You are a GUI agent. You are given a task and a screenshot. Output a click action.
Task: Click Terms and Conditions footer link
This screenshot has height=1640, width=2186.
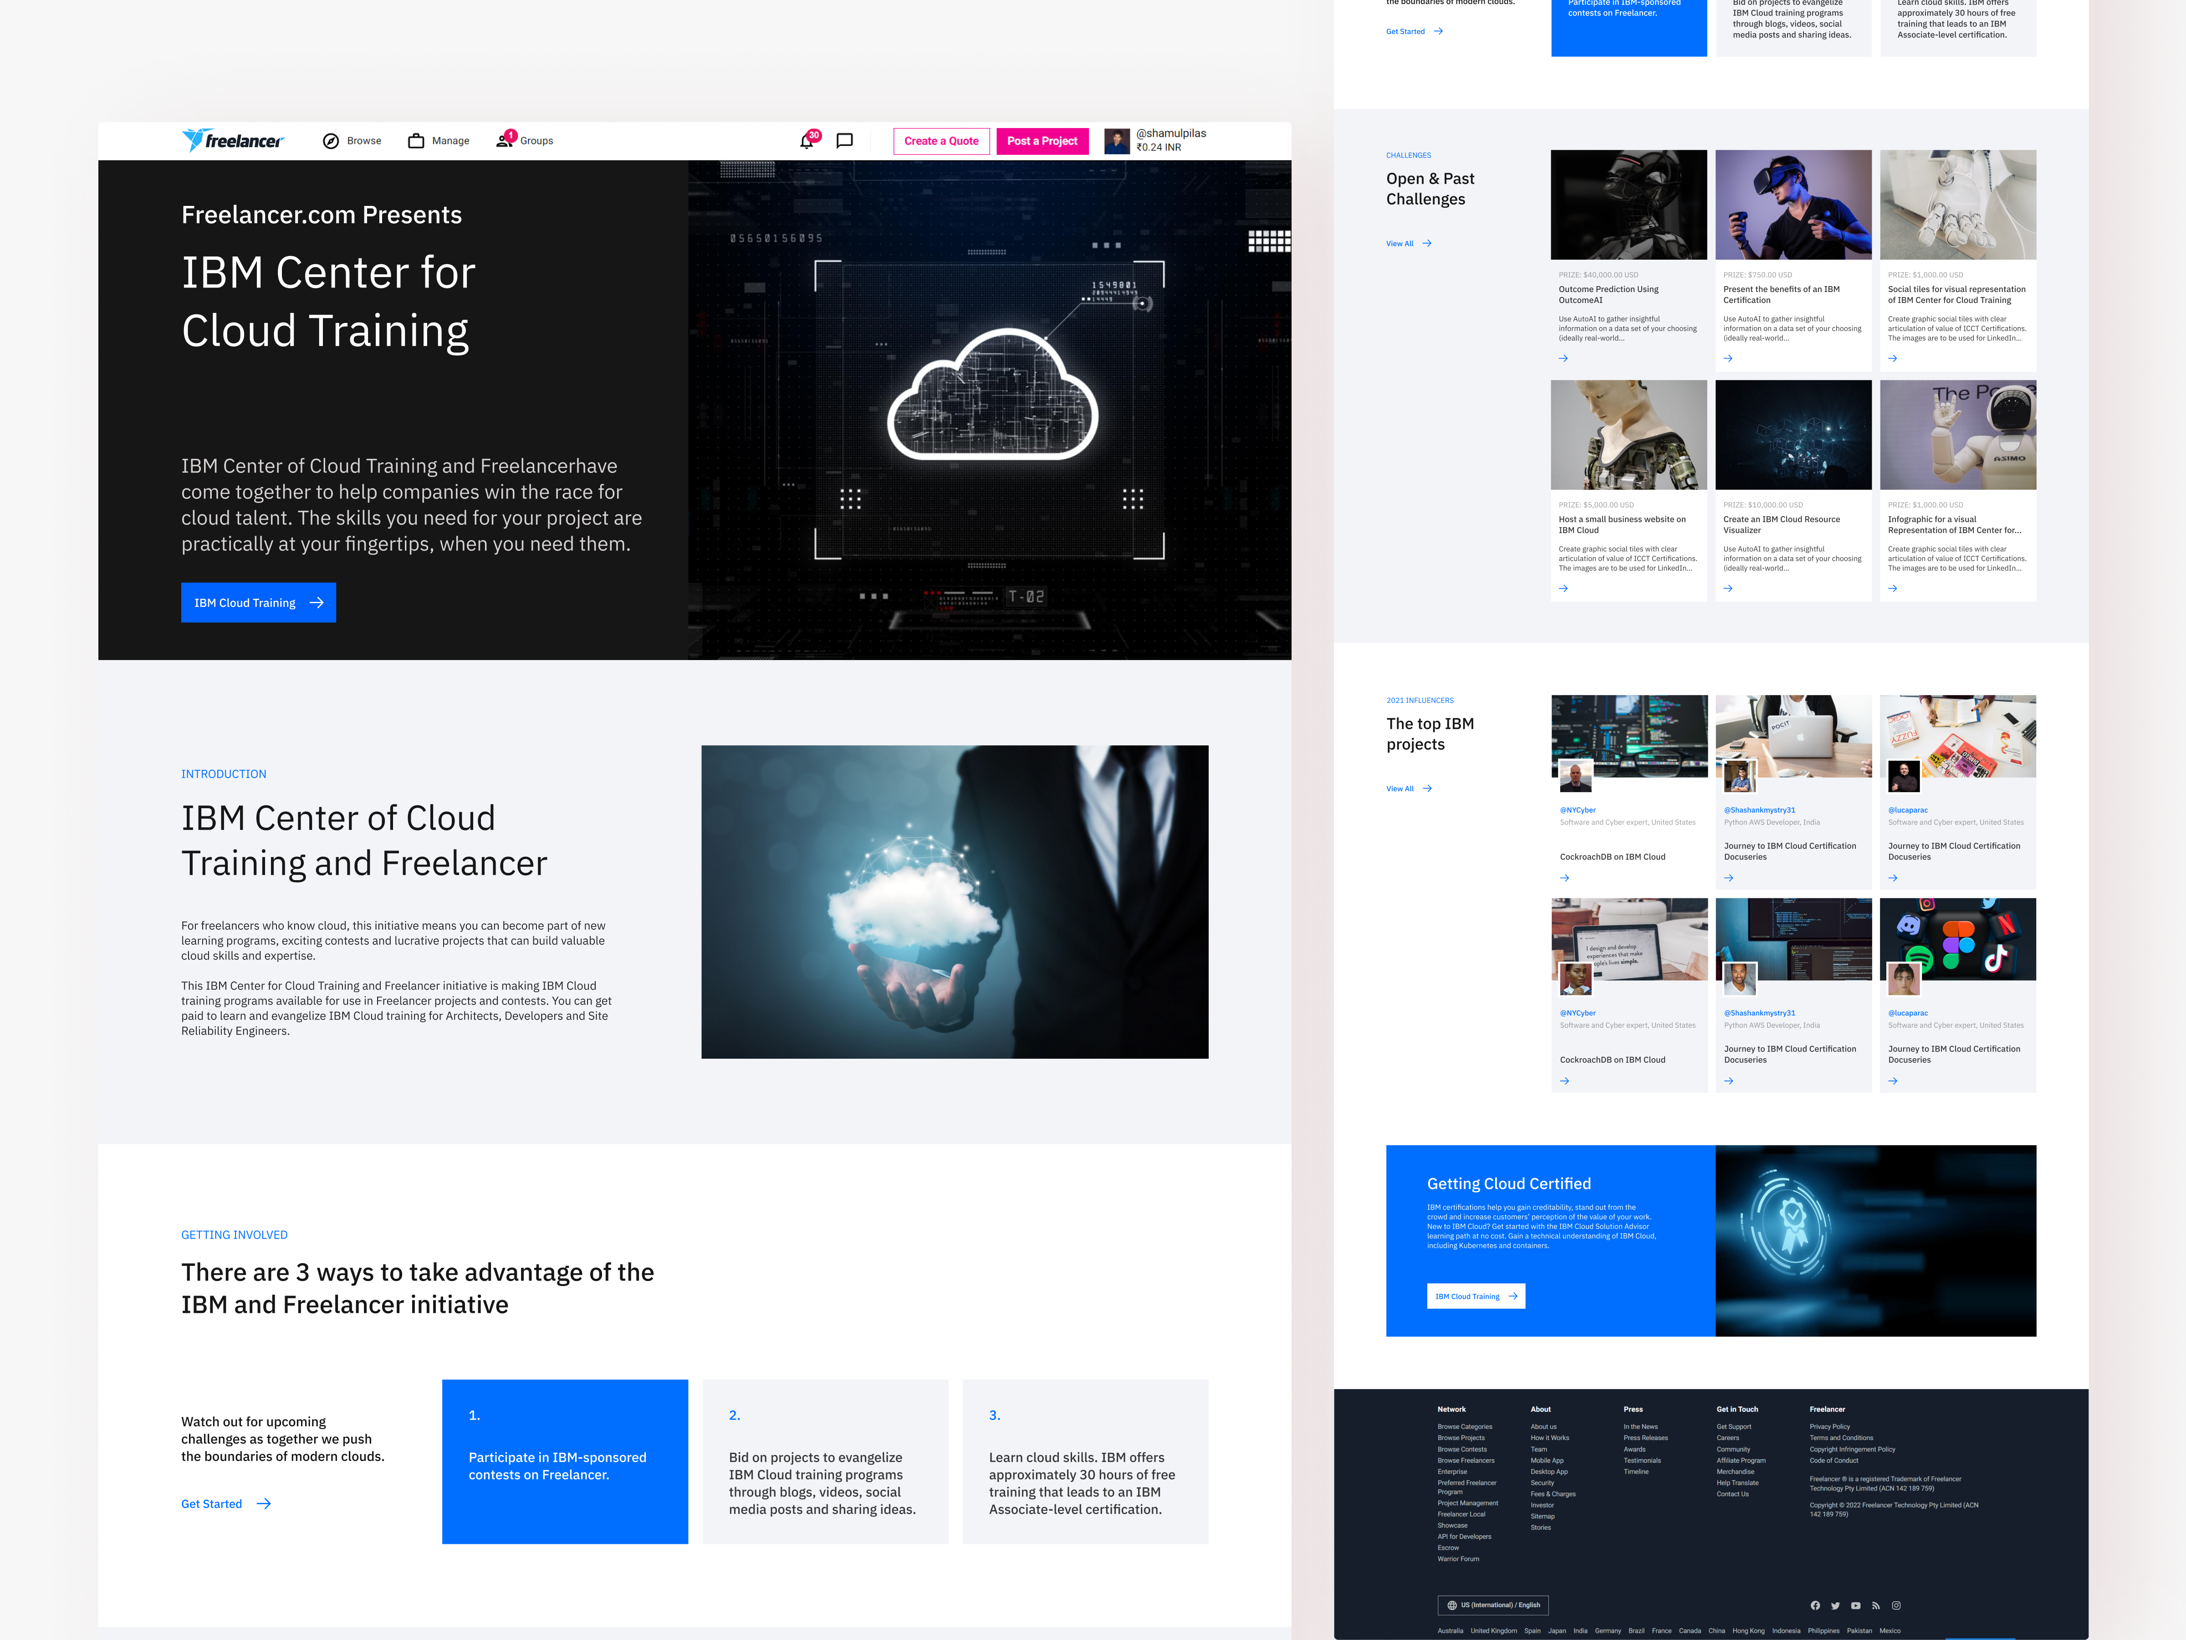click(1842, 1438)
